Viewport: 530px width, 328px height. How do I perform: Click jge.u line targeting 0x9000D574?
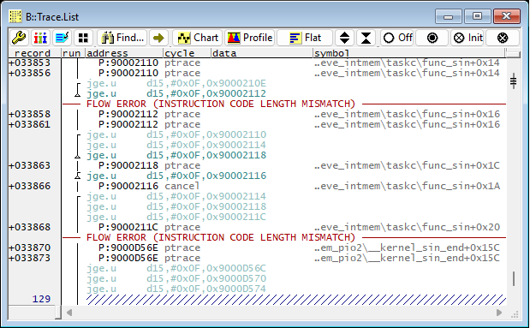coord(176,289)
